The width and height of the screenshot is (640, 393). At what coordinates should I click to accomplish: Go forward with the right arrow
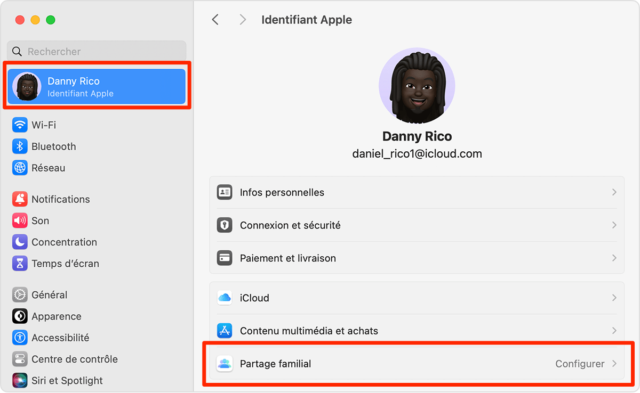click(243, 20)
